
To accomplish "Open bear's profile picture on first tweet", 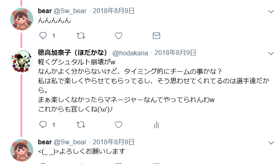I will (22, 19).
